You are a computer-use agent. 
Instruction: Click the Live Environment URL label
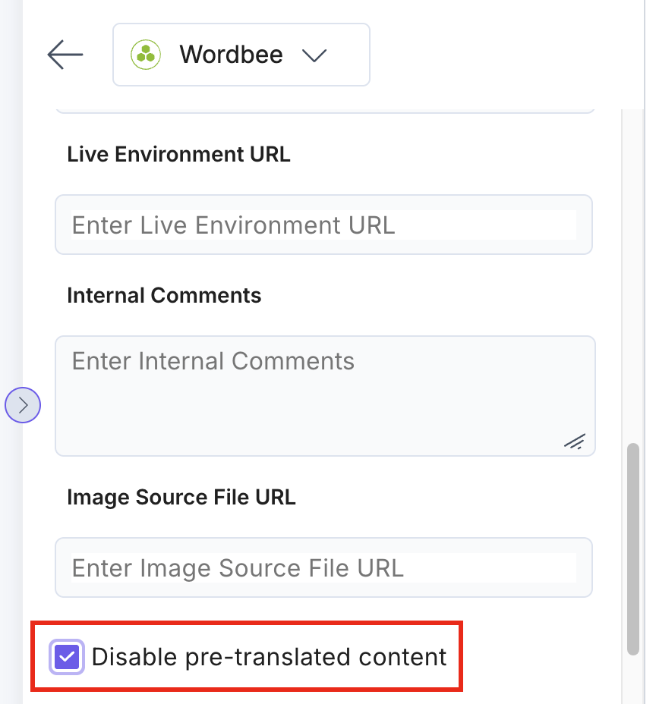tap(179, 155)
